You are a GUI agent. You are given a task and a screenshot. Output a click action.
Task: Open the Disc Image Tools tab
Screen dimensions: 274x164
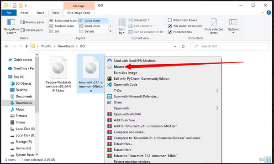pos(79,13)
